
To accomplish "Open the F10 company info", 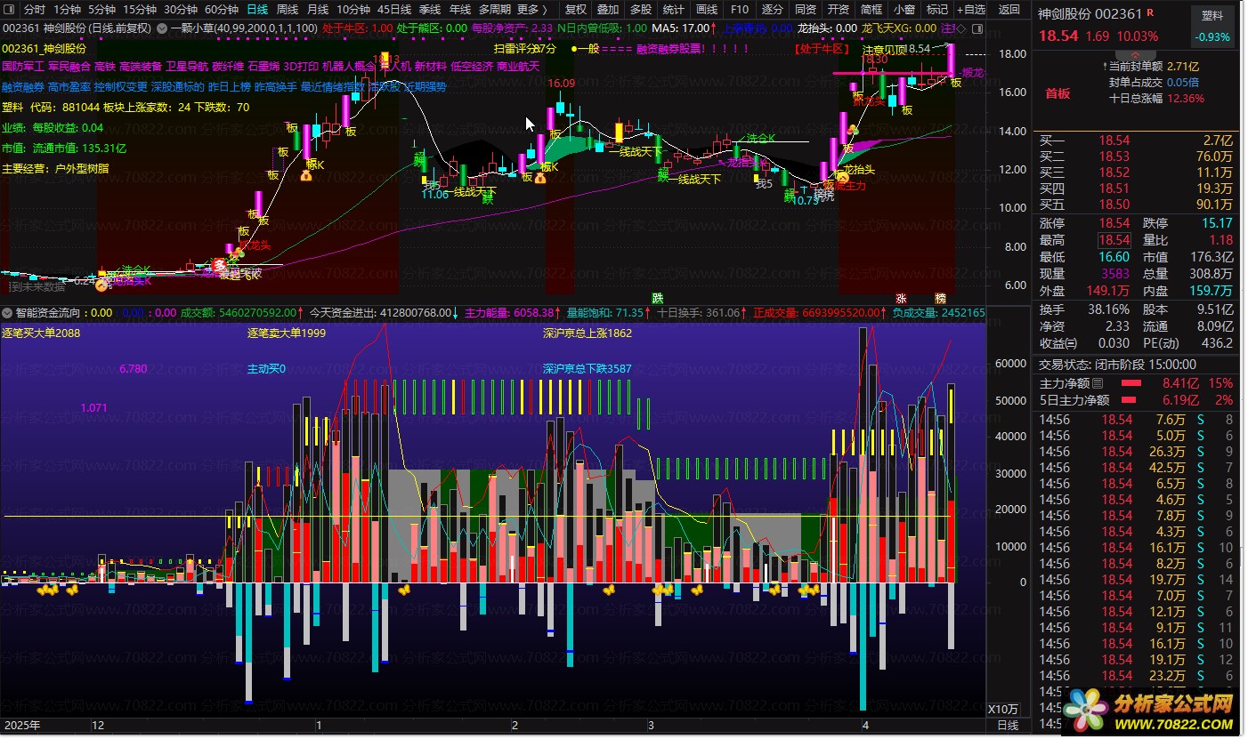I will click(738, 10).
